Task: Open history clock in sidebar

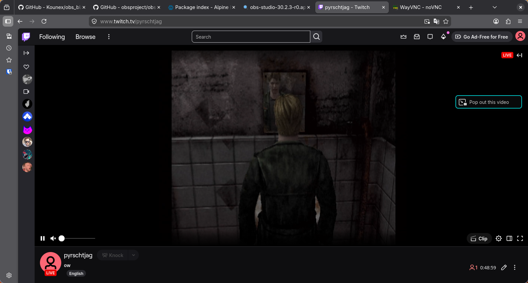Action: [9, 48]
